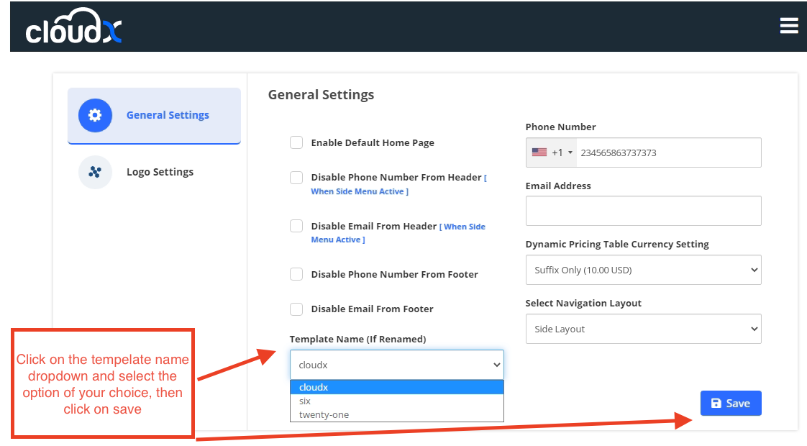Click the Email Address input field
The image size is (807, 446).
tap(643, 211)
